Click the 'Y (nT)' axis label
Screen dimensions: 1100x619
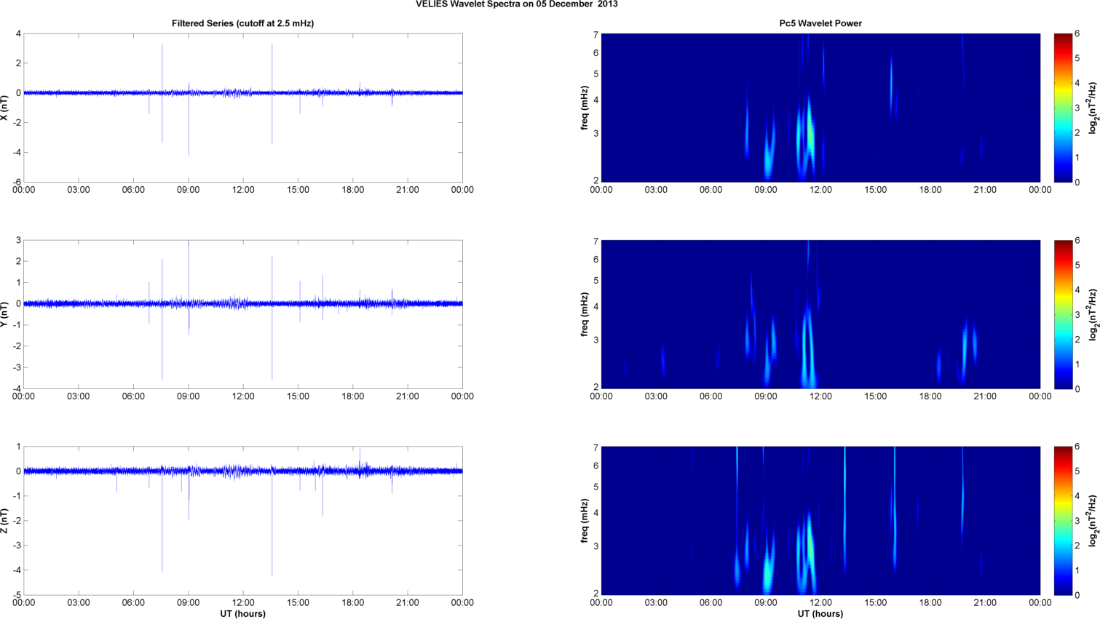coord(5,314)
